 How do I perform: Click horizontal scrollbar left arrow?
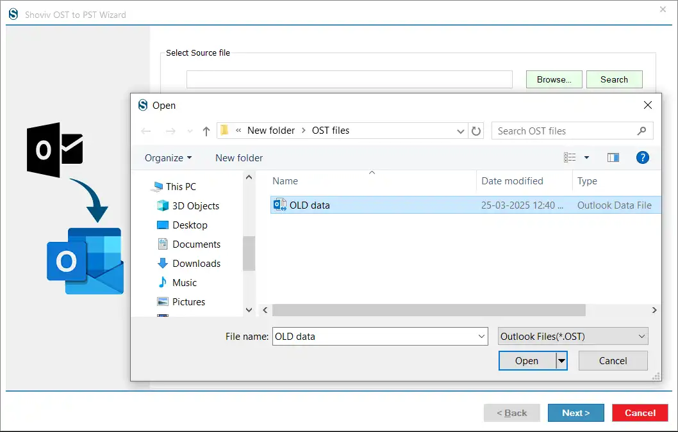point(265,310)
